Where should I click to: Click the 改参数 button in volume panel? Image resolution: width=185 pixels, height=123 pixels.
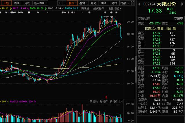pos(94,101)
